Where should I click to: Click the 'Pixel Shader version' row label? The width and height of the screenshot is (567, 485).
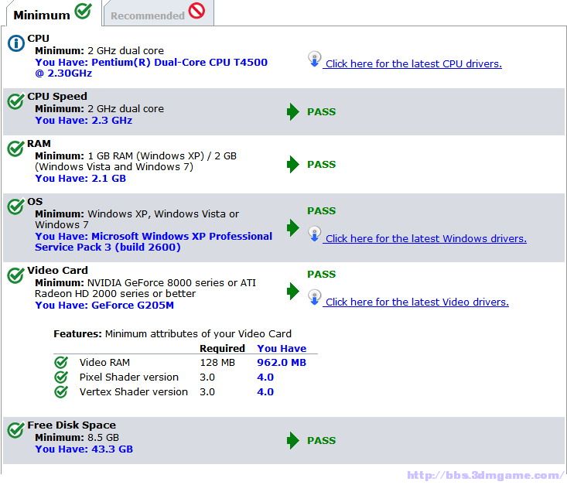(129, 377)
